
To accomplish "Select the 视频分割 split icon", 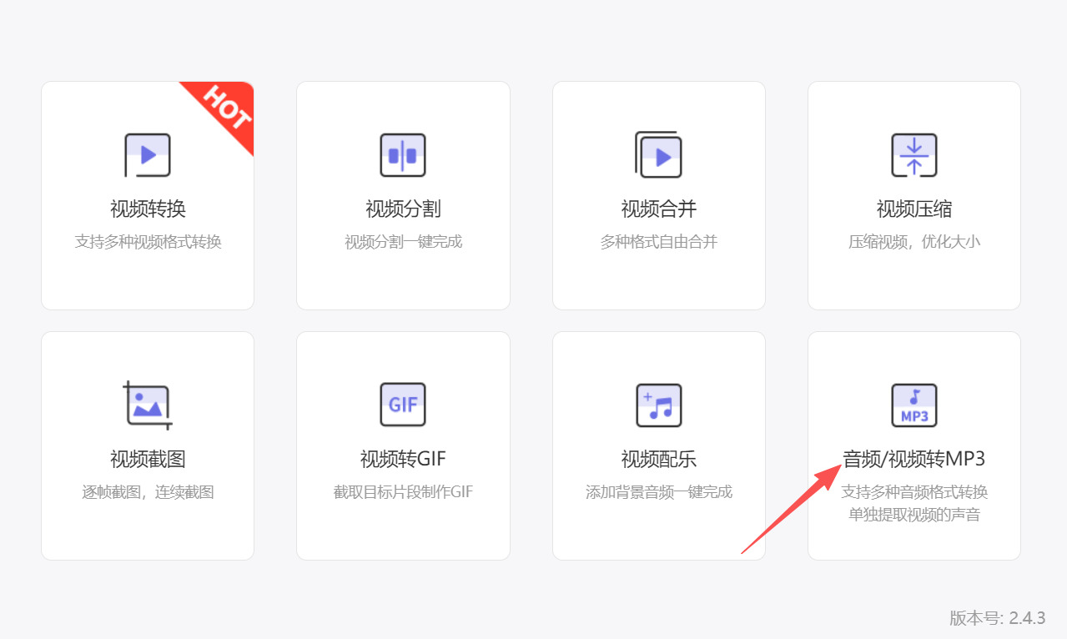I will point(403,155).
